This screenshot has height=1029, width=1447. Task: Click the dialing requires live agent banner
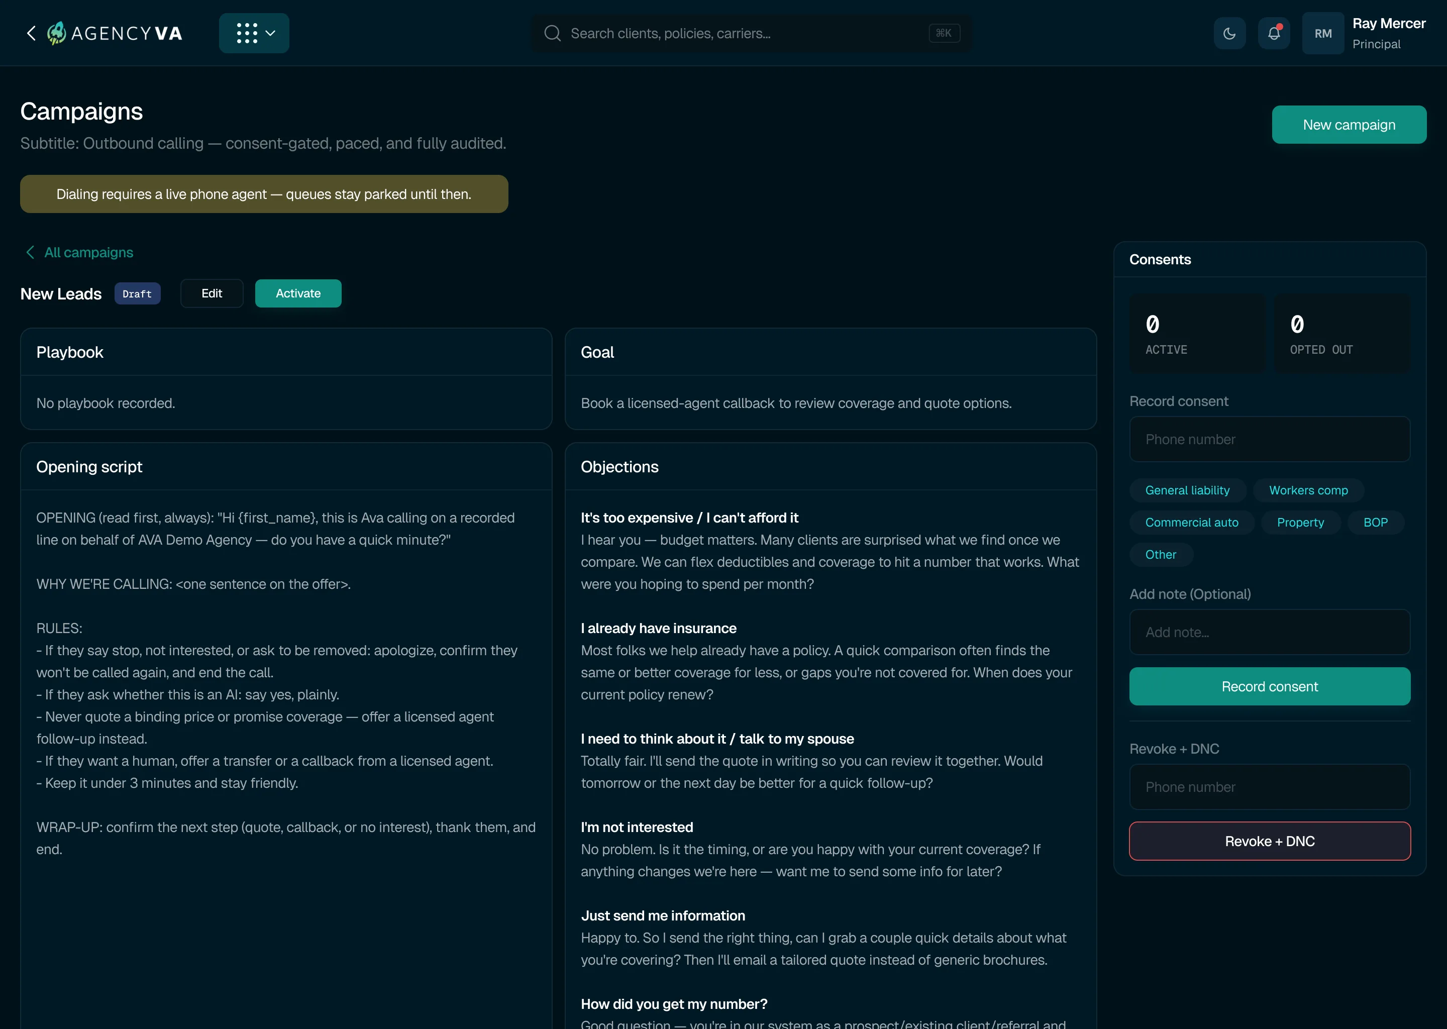[x=264, y=194]
